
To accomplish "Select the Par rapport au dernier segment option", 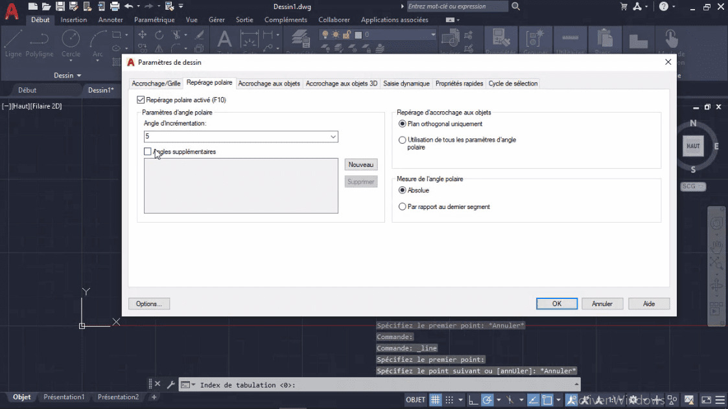I will (x=402, y=206).
